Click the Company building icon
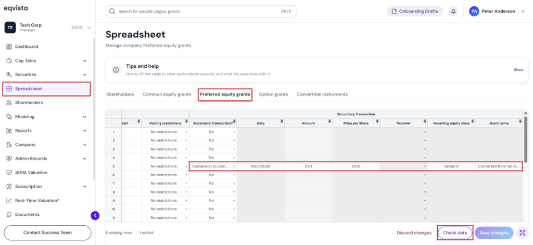The image size is (533, 245). coord(9,144)
